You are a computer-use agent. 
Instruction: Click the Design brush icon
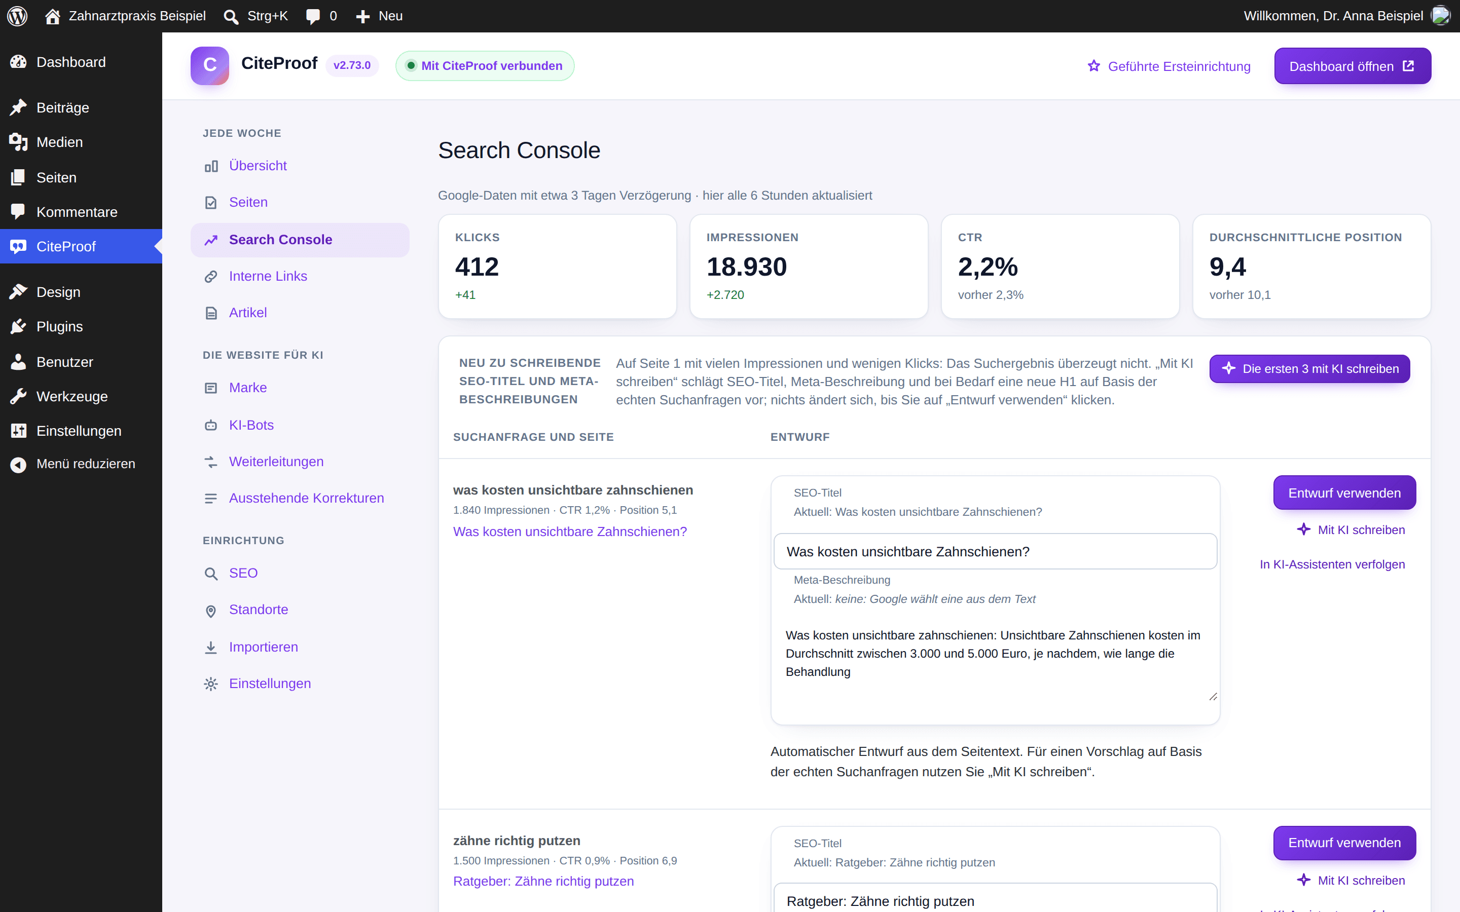(18, 292)
